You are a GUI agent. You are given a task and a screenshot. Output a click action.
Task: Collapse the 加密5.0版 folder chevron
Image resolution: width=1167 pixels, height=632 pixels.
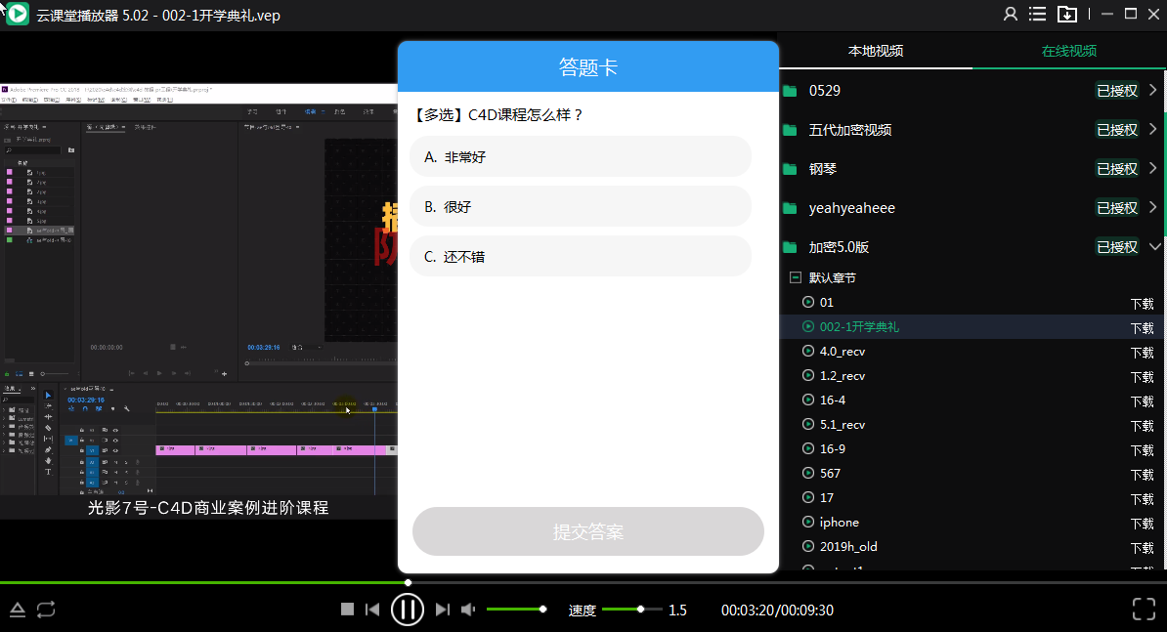point(1155,246)
